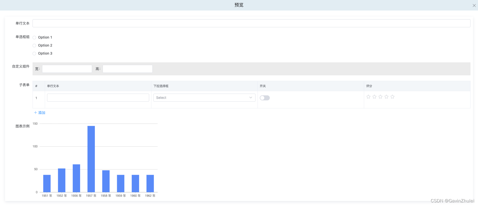Image resolution: width=478 pixels, height=205 pixels.
Task: Click the 添加 add row link
Action: coord(40,113)
